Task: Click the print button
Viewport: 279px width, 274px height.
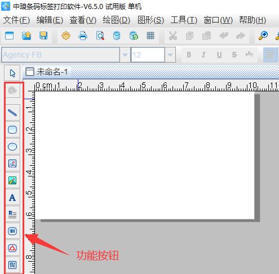Action: click(83, 36)
